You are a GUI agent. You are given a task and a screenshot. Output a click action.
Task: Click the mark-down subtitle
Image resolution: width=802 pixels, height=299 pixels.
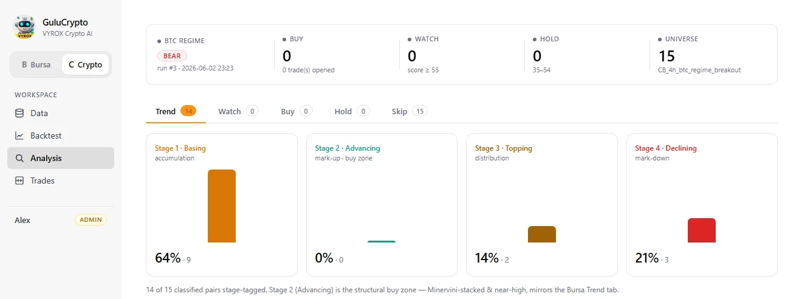pyautogui.click(x=653, y=159)
